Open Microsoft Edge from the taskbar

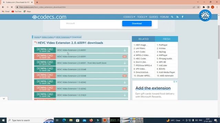click(64, 120)
